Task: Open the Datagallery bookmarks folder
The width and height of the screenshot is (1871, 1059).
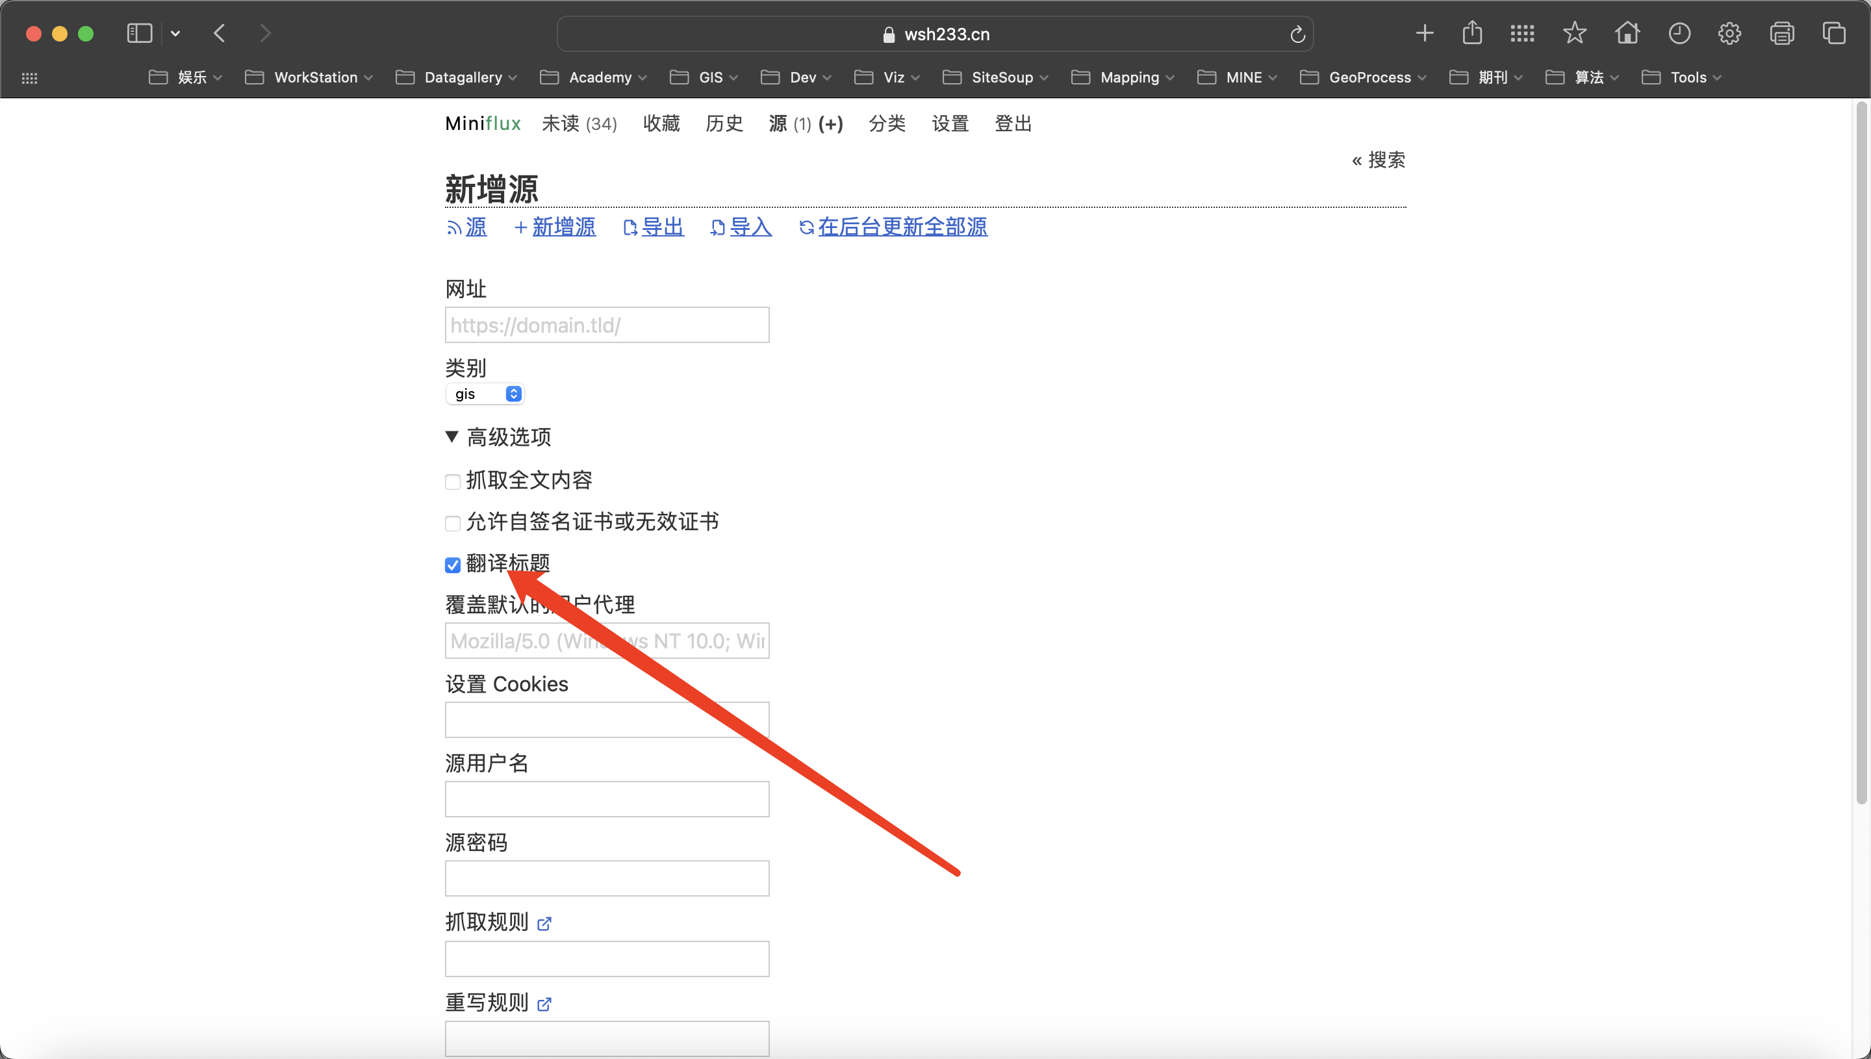Action: (456, 77)
